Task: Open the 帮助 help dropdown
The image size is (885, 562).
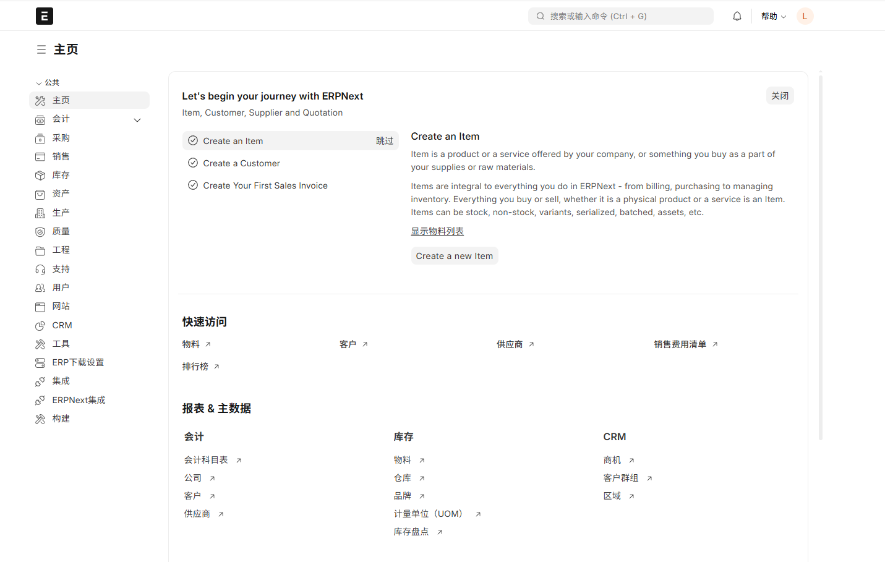Action: [773, 16]
